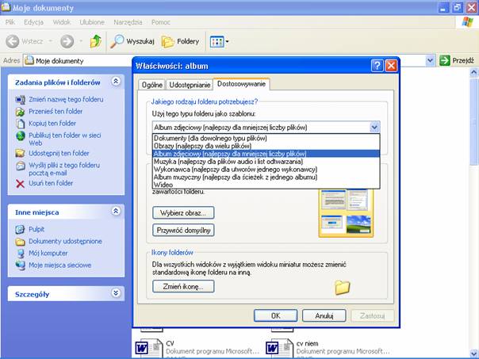Toggle the Foldery pane button
Image resolution: width=479 pixels, height=359 pixels.
180,41
